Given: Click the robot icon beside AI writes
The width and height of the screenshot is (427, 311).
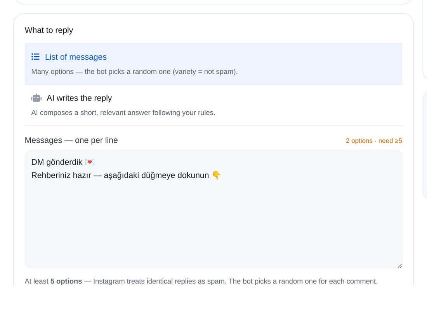Looking at the screenshot, I should (36, 98).
